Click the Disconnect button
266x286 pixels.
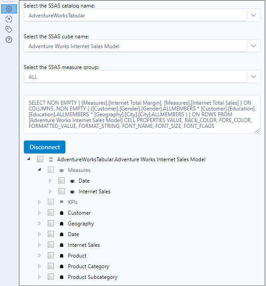[45, 147]
